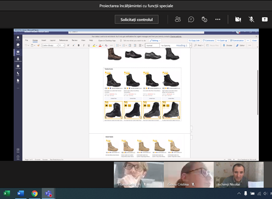Screen dimensions: 272x199
Task: Select the Home ribbon tab
Action: tap(35, 41)
